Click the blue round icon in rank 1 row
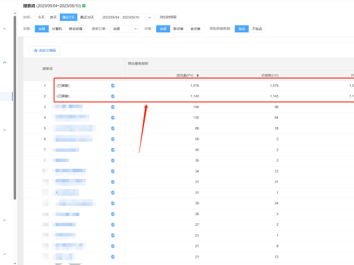Viewport: 354px width, 265px height. click(112, 85)
